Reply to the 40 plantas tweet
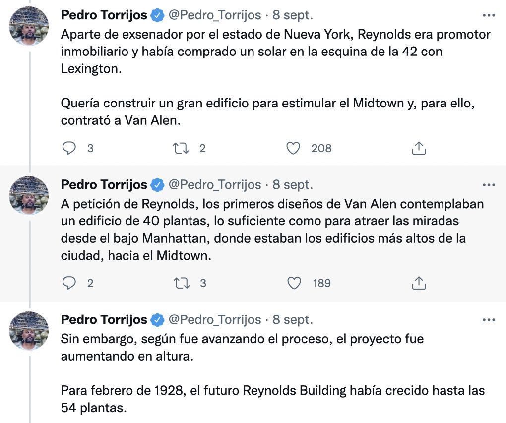The width and height of the screenshot is (506, 423). (69, 283)
